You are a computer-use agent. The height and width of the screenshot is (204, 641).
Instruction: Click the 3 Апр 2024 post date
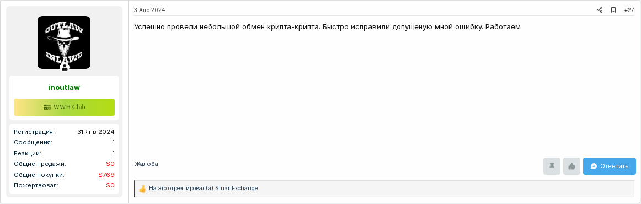click(x=149, y=10)
